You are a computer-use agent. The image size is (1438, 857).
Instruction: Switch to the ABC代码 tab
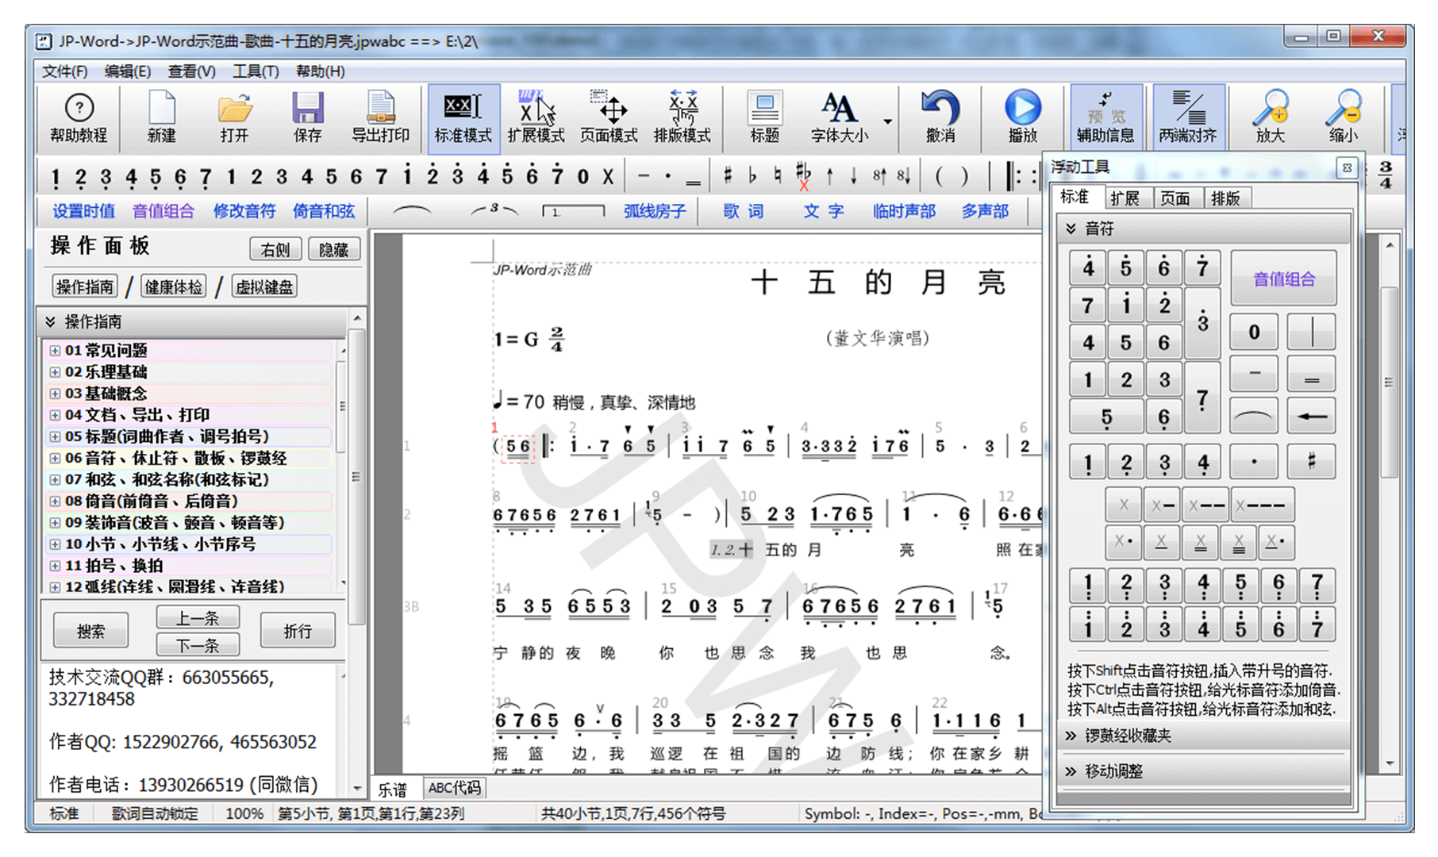click(454, 788)
